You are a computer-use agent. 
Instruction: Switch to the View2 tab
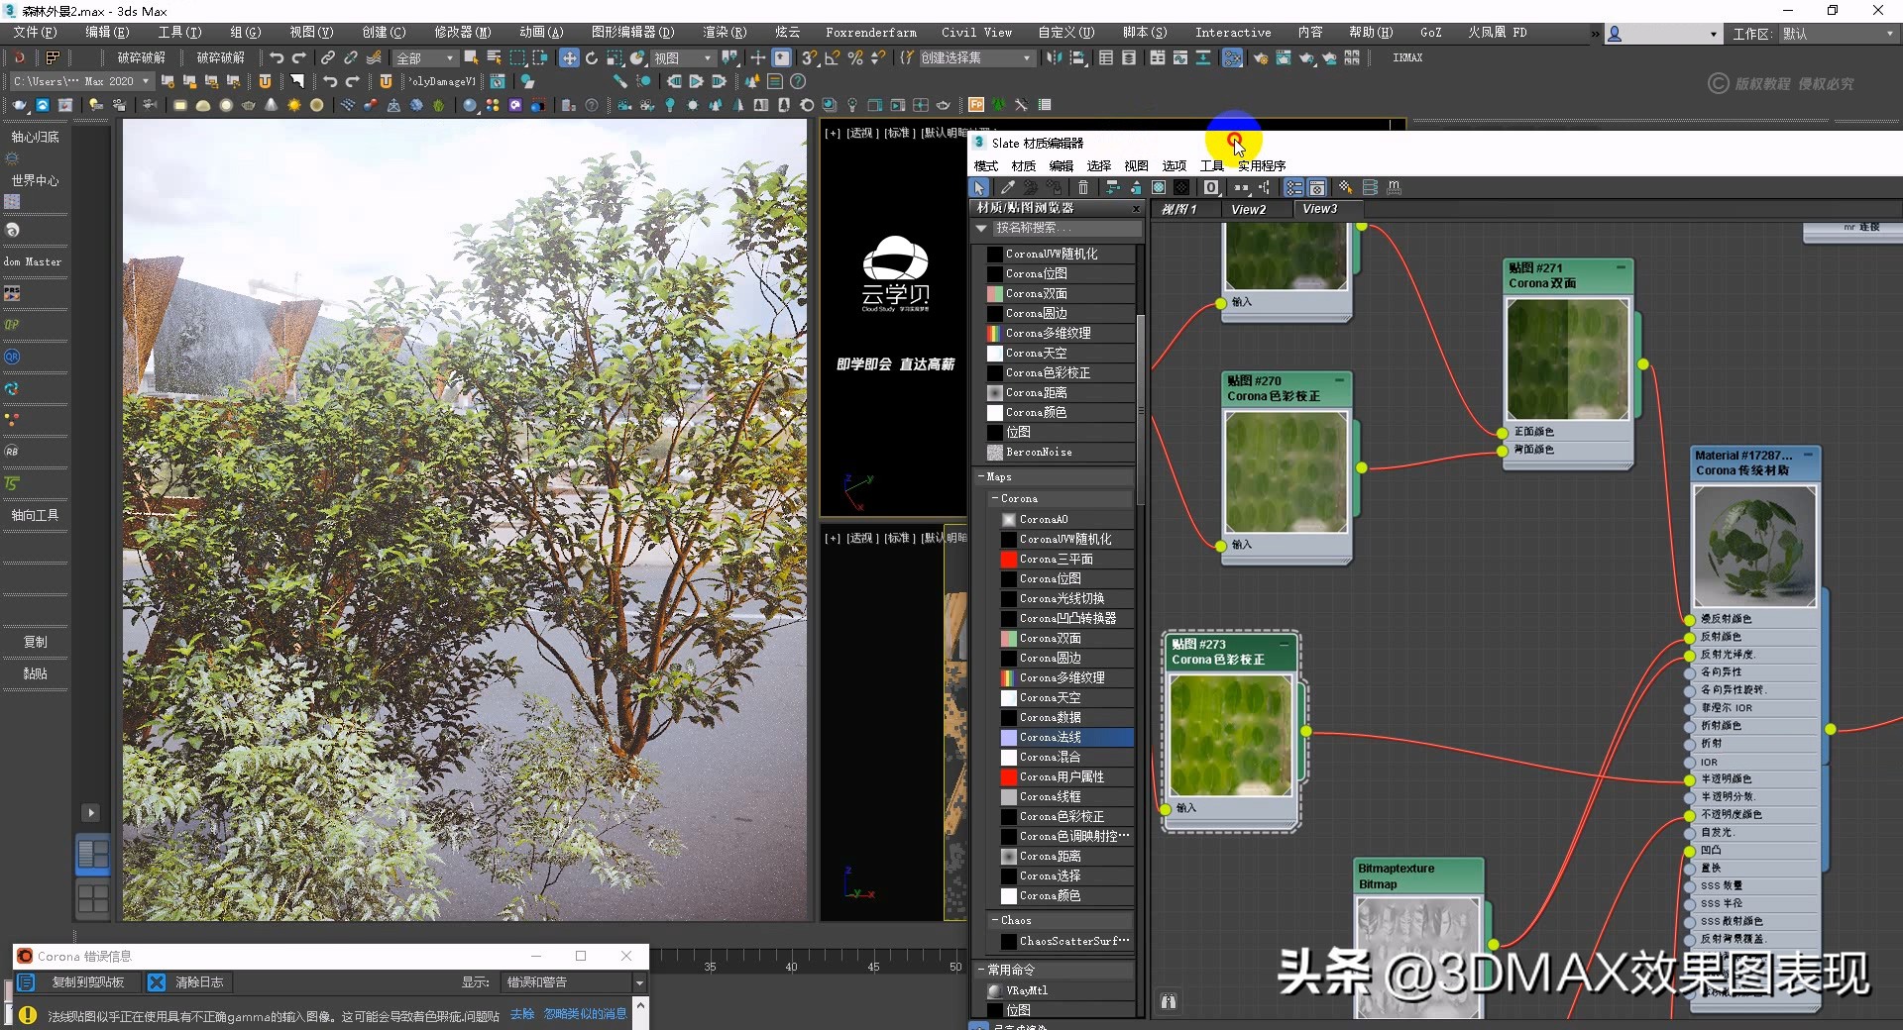1250,209
